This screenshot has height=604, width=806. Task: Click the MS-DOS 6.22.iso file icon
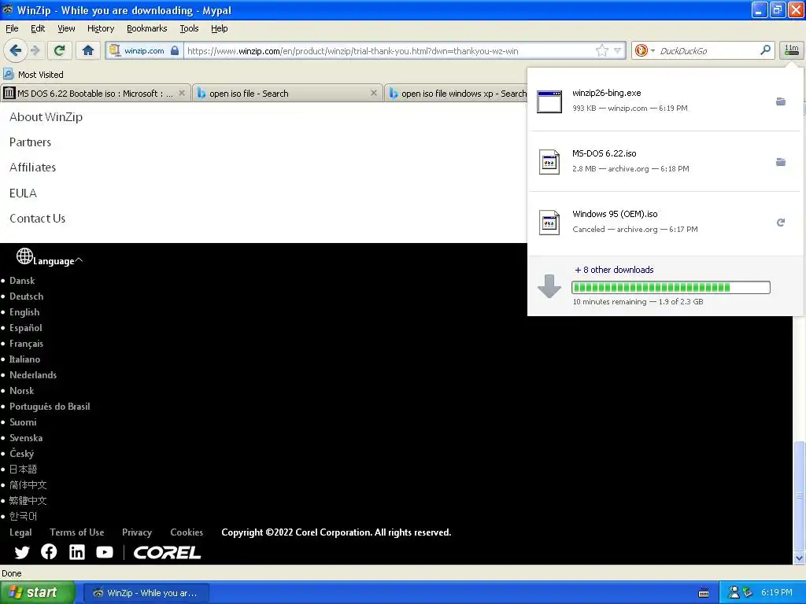click(x=549, y=162)
